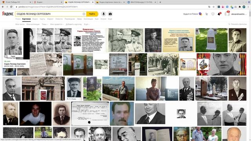Open the translate page icon in address bar
This screenshot has height=141, width=251.
[209, 7]
